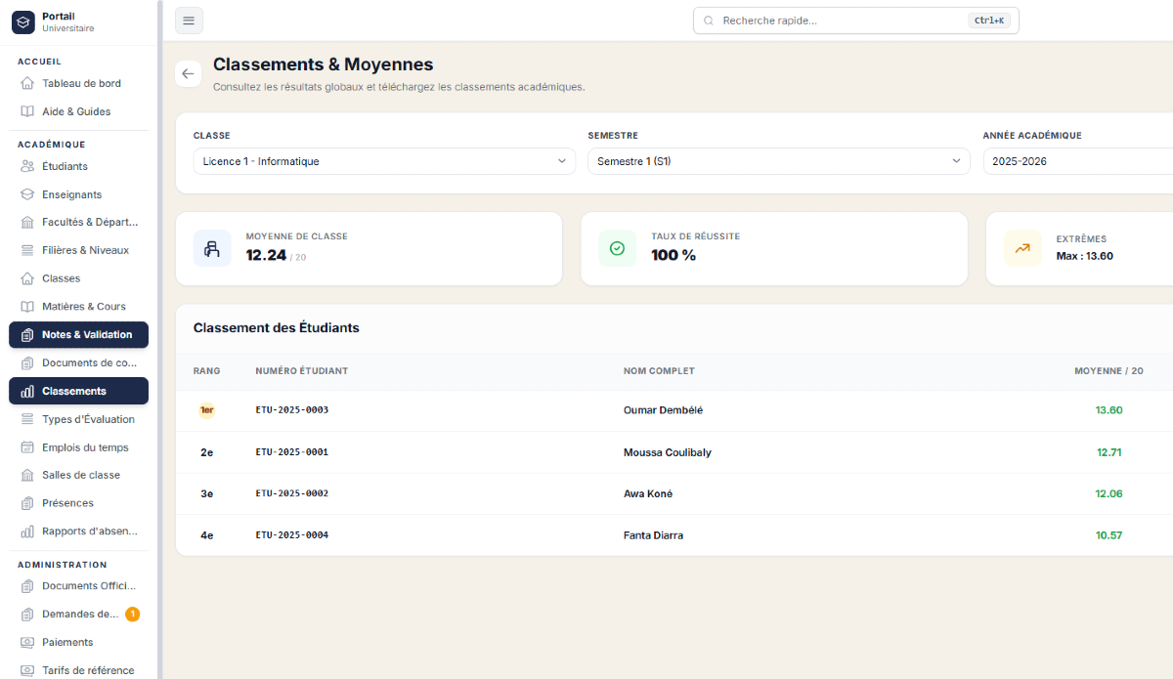1173x679 pixels.
Task: Open the Classe dropdown Licence 1 - Informatique
Action: (384, 161)
